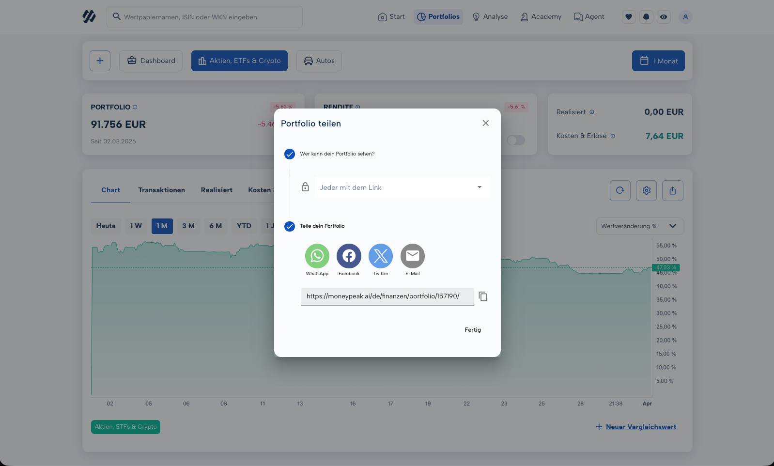
Task: Open the Wertveränderung % dropdown
Action: (x=639, y=226)
